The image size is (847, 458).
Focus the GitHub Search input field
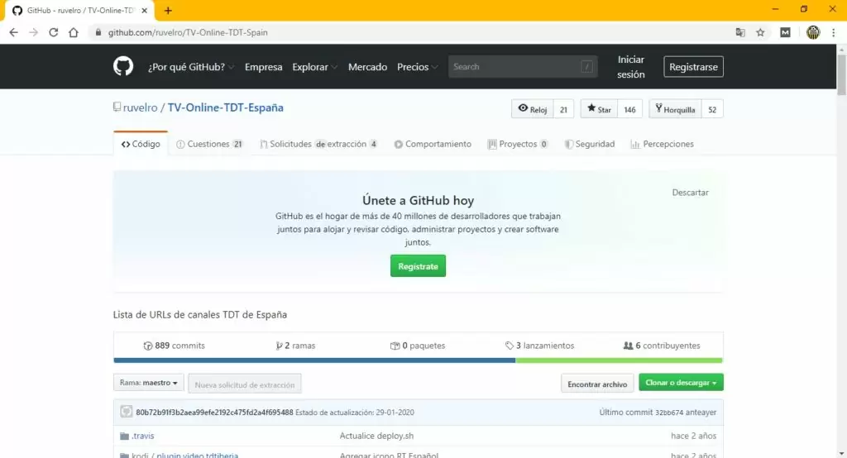513,67
